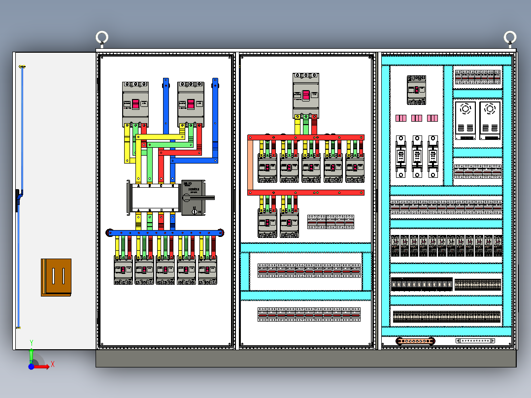Select the upper red horizontal busbar

306,137
